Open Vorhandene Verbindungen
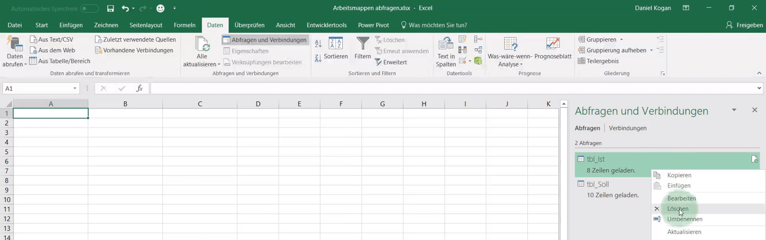The image size is (766, 240). click(134, 50)
